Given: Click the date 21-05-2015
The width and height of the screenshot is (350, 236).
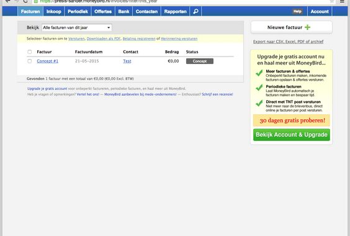Looking at the screenshot, I should click(x=87, y=61).
